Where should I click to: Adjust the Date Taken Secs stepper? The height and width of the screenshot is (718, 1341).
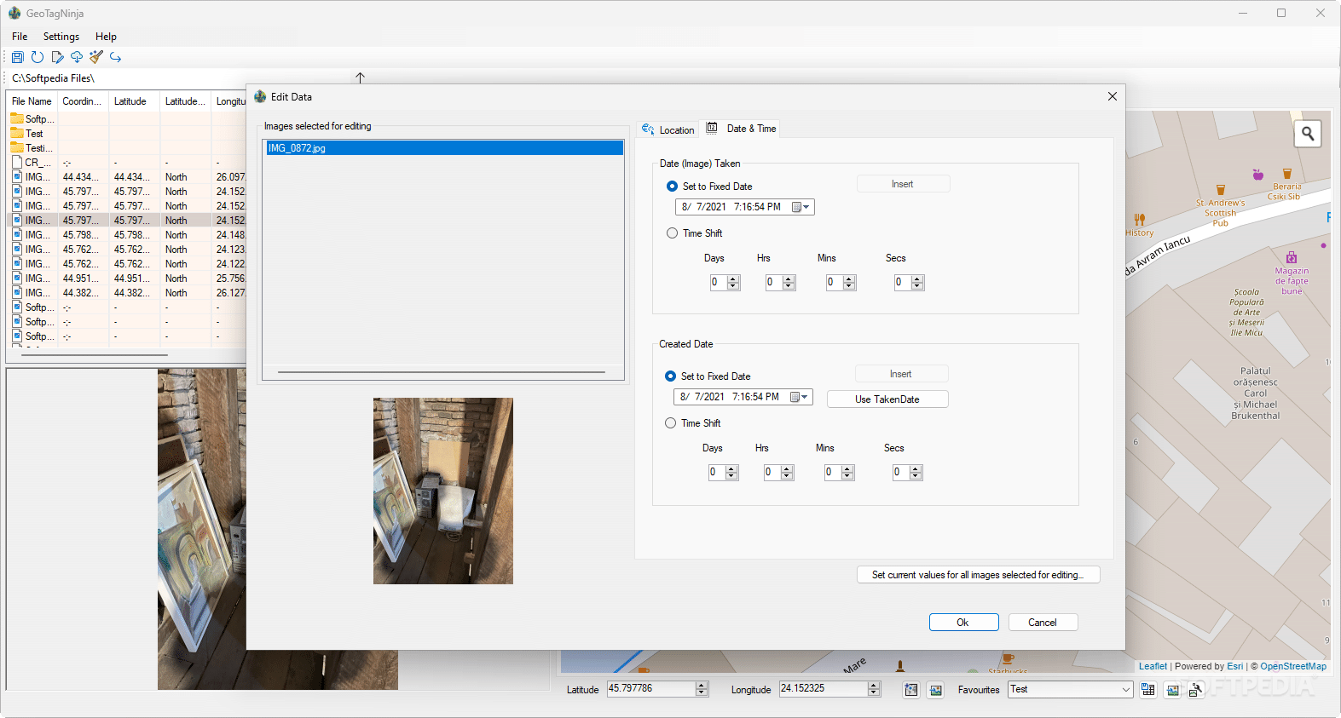pos(917,283)
